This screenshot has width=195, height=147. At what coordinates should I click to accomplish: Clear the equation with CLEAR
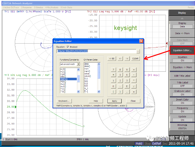135,58
